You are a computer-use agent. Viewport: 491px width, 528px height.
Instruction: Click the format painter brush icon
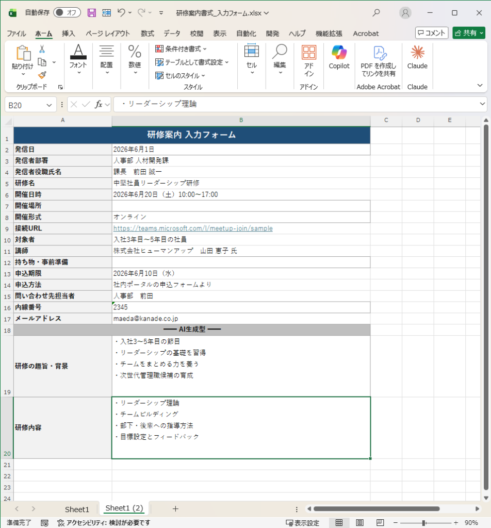pos(42,75)
